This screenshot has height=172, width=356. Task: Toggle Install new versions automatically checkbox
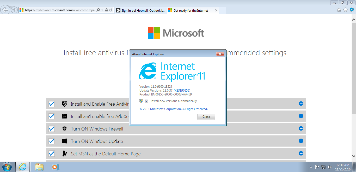[146, 101]
